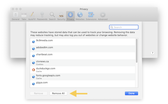This screenshot has width=168, height=104.
Task: Open the Security preferences pane
Action: click(61, 16)
